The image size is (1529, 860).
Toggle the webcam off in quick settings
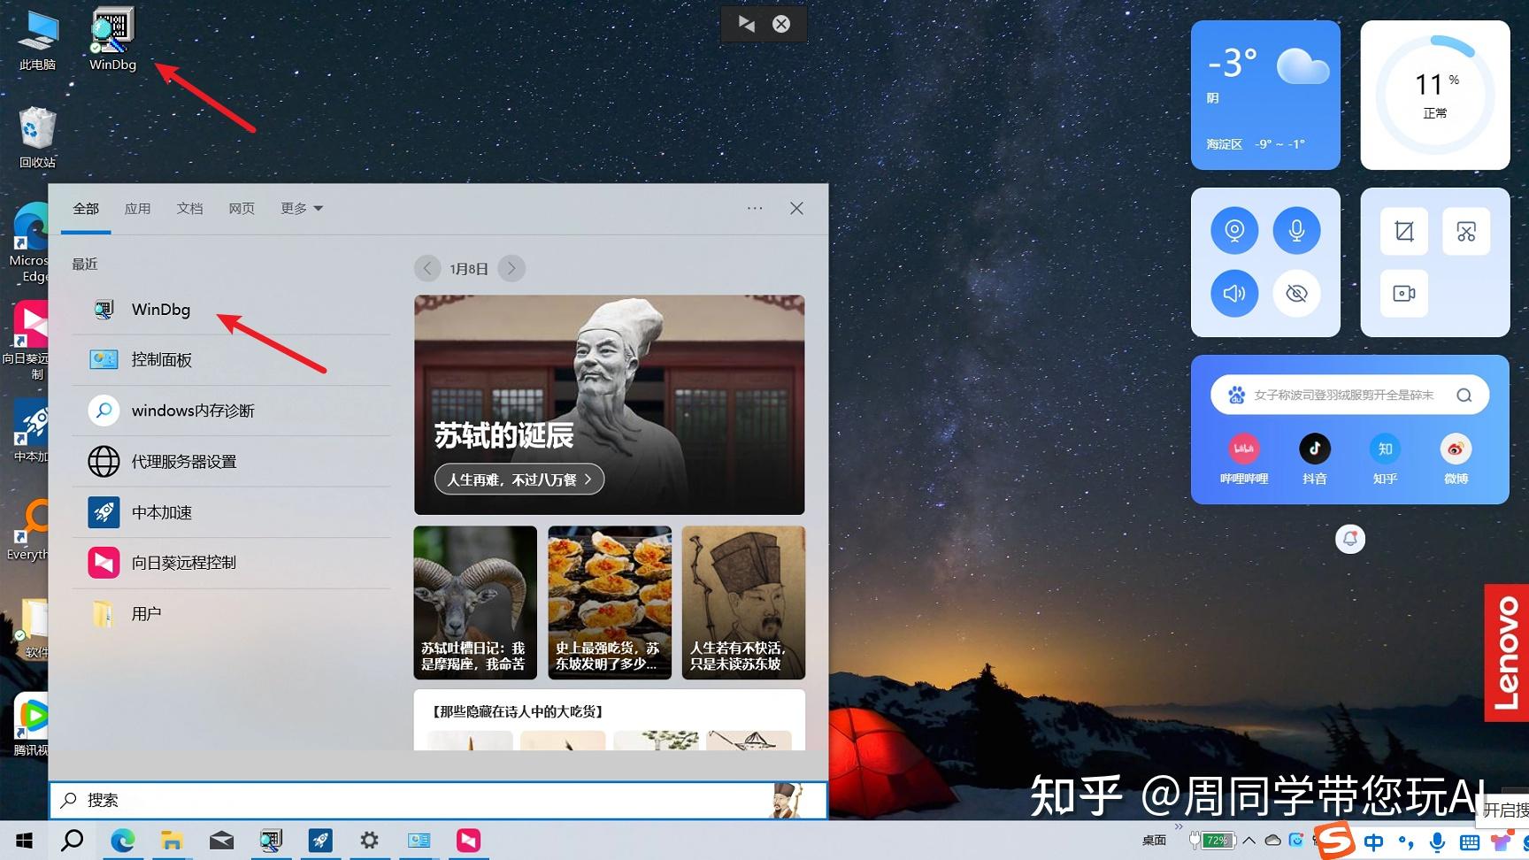(x=1234, y=229)
